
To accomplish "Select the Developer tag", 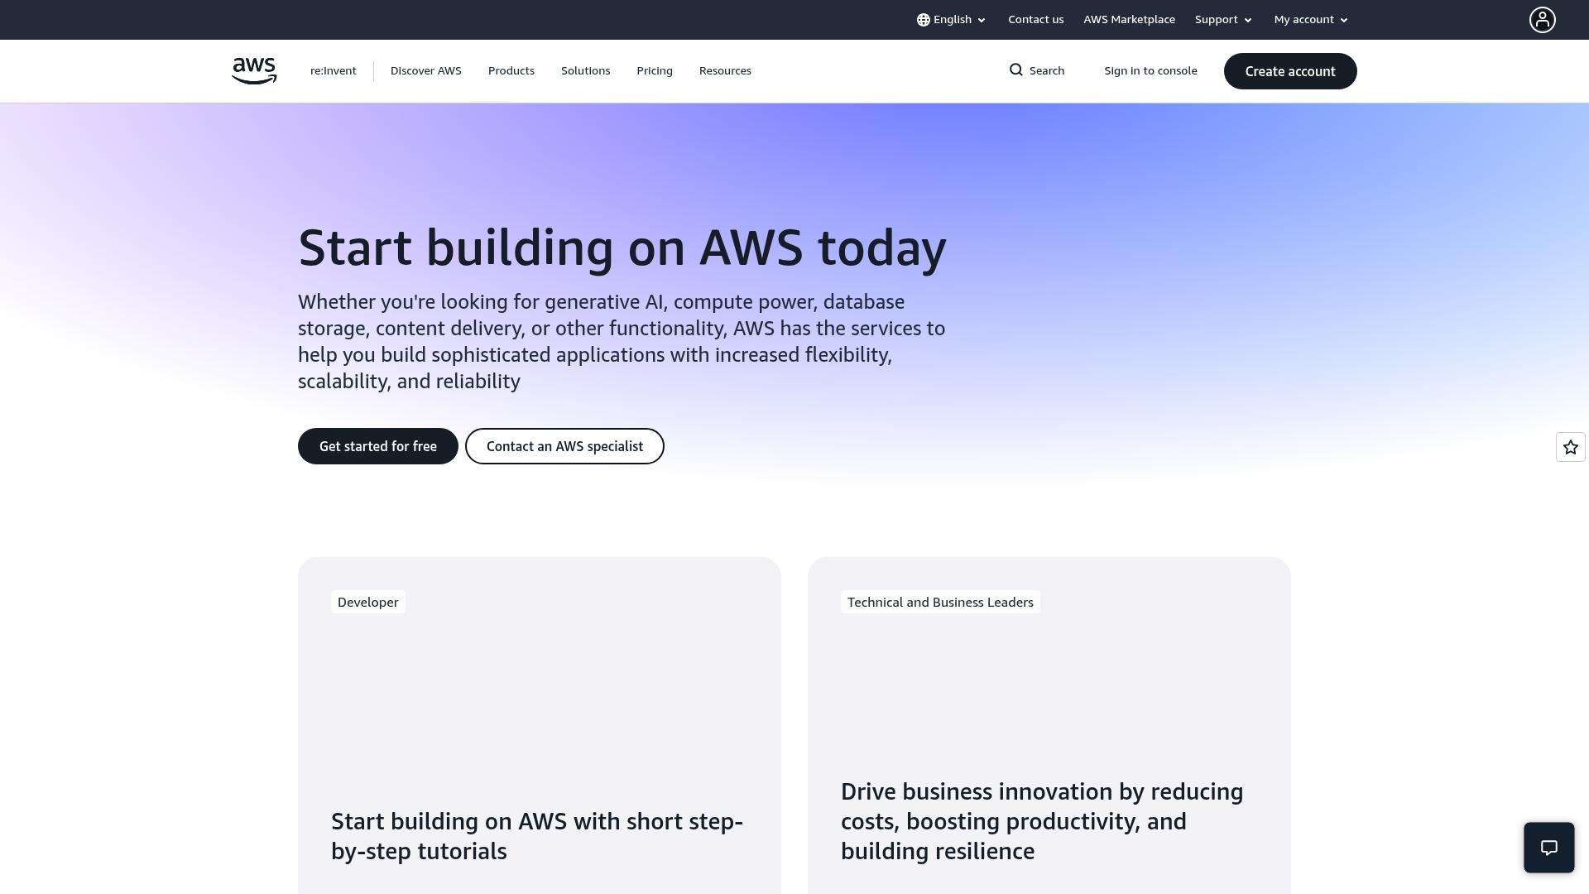I will coord(368,602).
